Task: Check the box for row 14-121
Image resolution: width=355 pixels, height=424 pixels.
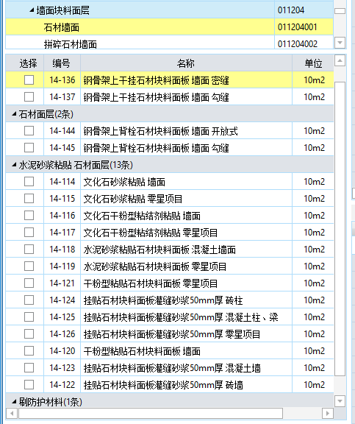Action: (x=29, y=283)
